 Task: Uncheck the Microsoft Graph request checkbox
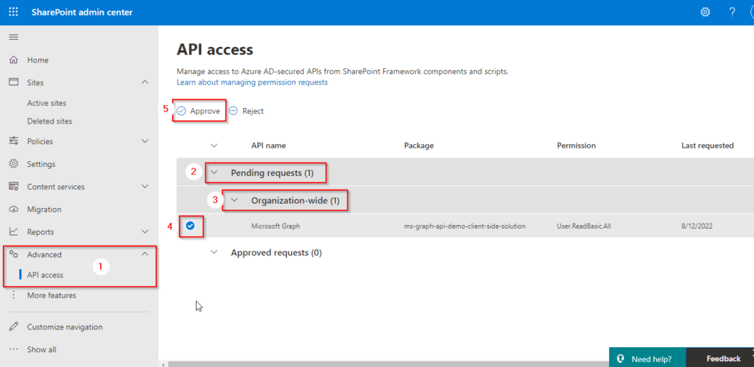(x=190, y=227)
